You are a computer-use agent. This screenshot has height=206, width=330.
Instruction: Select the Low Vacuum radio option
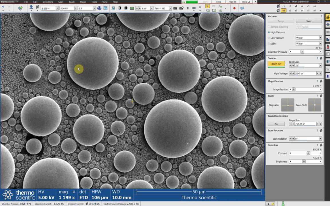(269, 38)
